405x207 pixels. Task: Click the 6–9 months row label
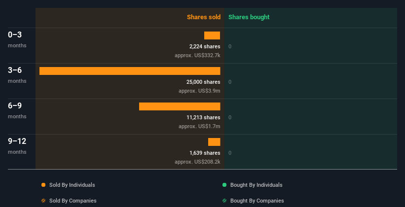(x=17, y=110)
